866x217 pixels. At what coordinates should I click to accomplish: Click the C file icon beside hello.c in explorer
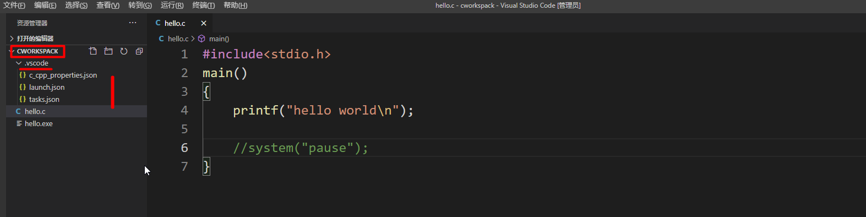coord(18,111)
